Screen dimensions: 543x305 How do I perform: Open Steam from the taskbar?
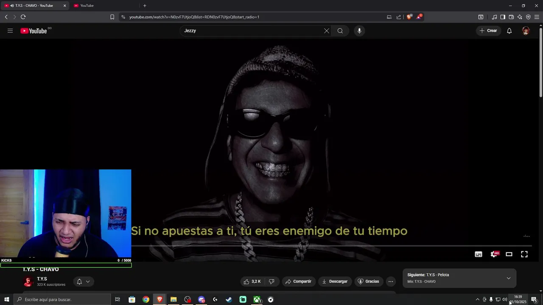229,299
